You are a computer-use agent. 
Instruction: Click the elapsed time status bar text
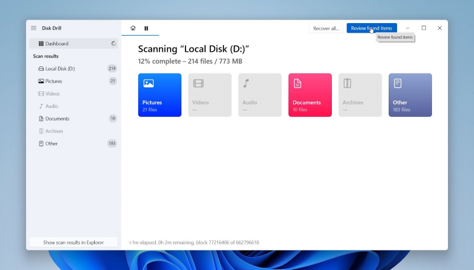coord(194,243)
